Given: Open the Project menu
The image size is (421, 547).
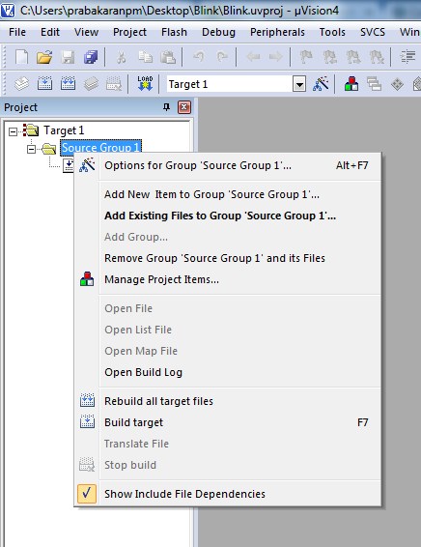Looking at the screenshot, I should coord(129,32).
